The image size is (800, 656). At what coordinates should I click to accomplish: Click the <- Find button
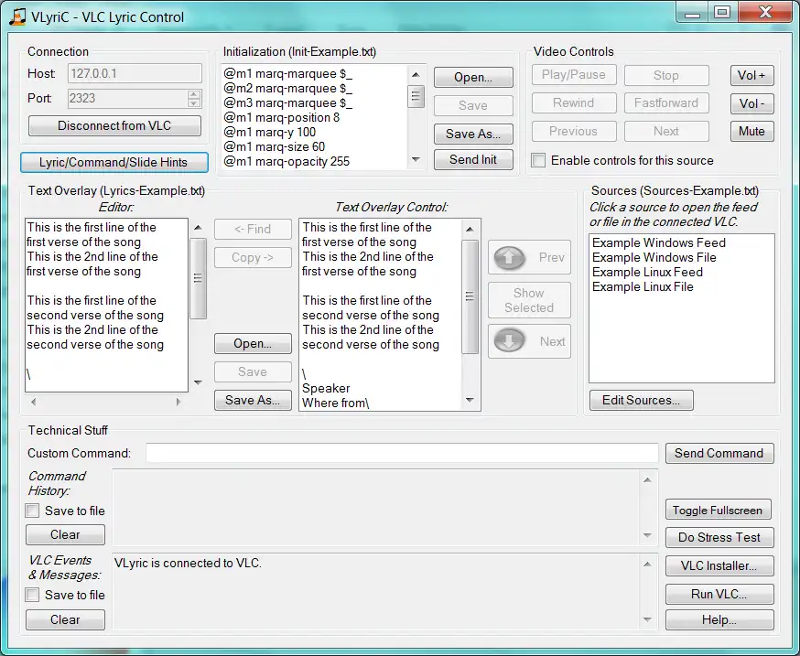[x=253, y=229]
